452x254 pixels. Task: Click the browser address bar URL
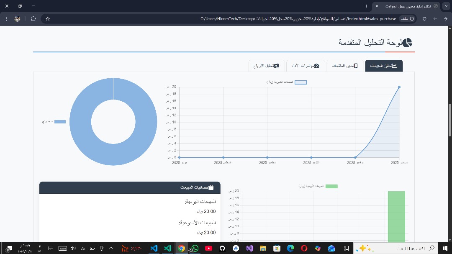pos(298,19)
